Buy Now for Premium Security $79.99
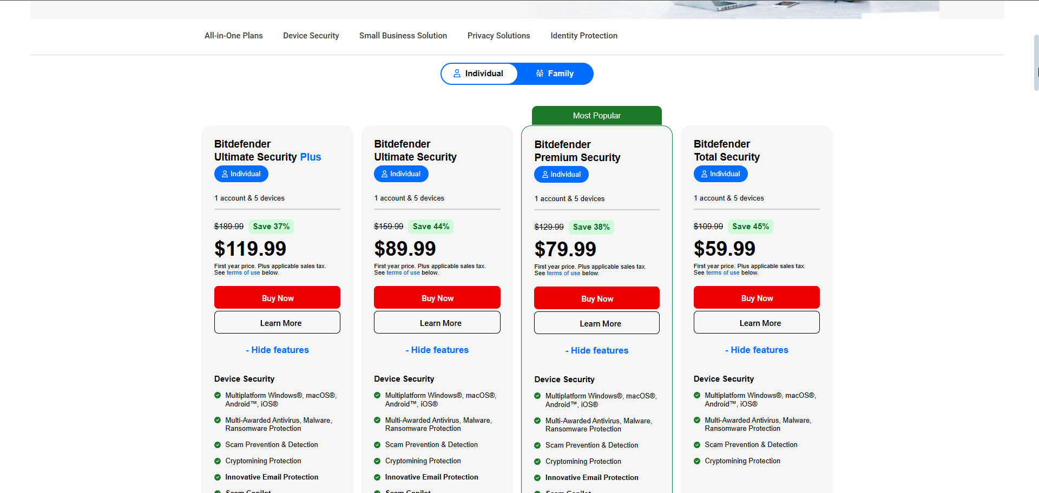The width and height of the screenshot is (1039, 493). click(597, 298)
